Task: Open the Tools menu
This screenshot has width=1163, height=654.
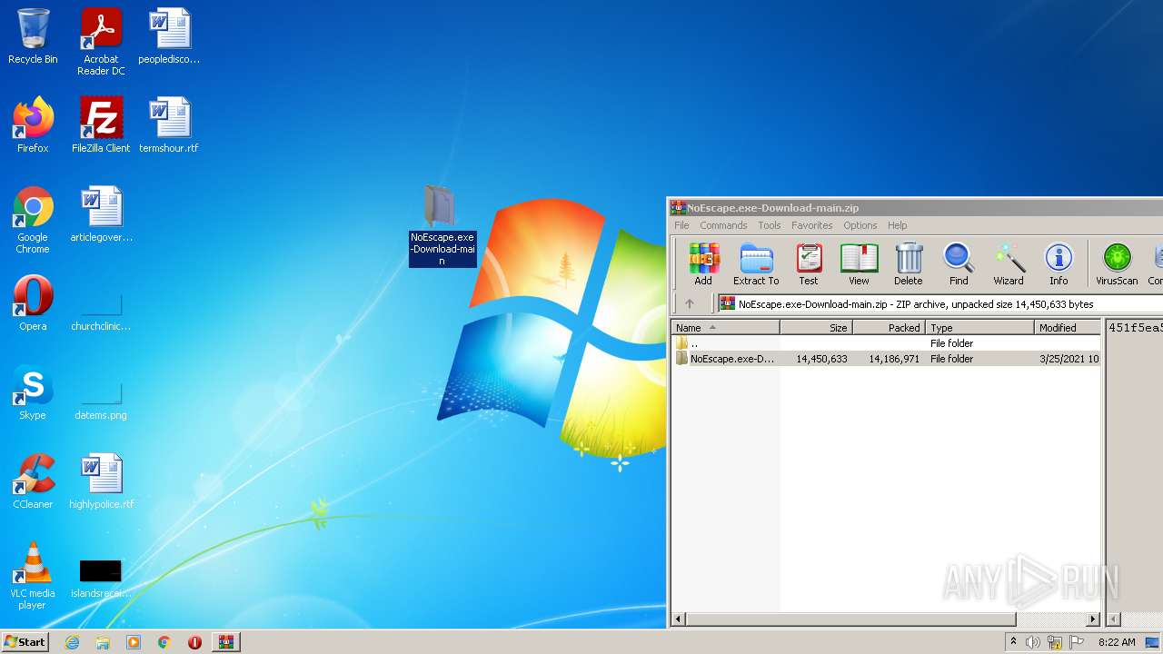Action: point(770,225)
